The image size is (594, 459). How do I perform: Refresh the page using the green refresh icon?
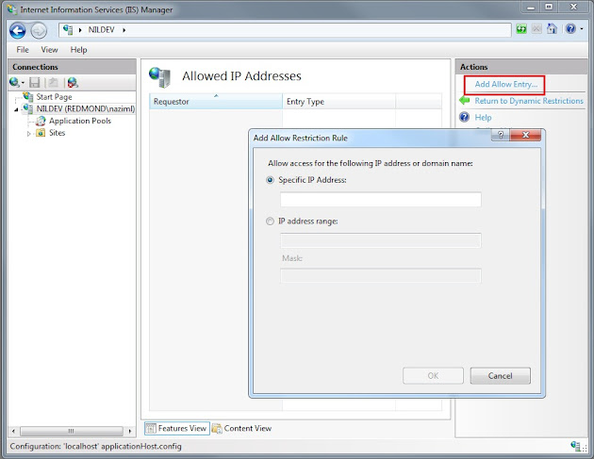click(521, 29)
